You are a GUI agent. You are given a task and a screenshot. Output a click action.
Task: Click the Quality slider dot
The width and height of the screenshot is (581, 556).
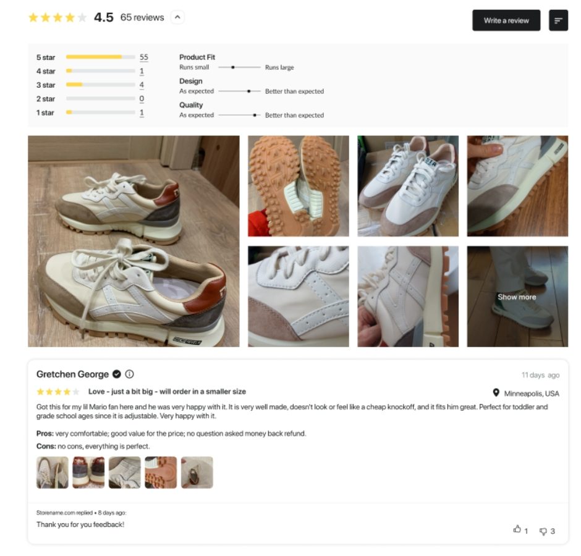click(255, 115)
